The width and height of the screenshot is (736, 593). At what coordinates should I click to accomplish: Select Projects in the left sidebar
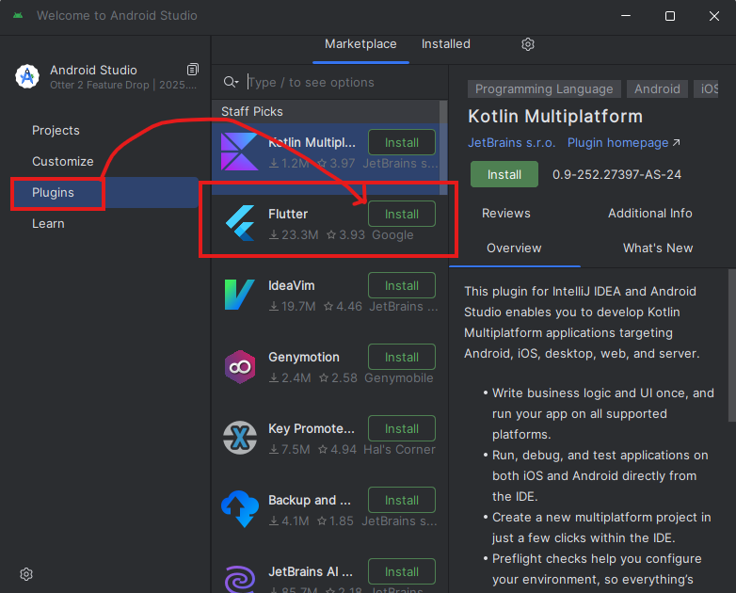(56, 131)
